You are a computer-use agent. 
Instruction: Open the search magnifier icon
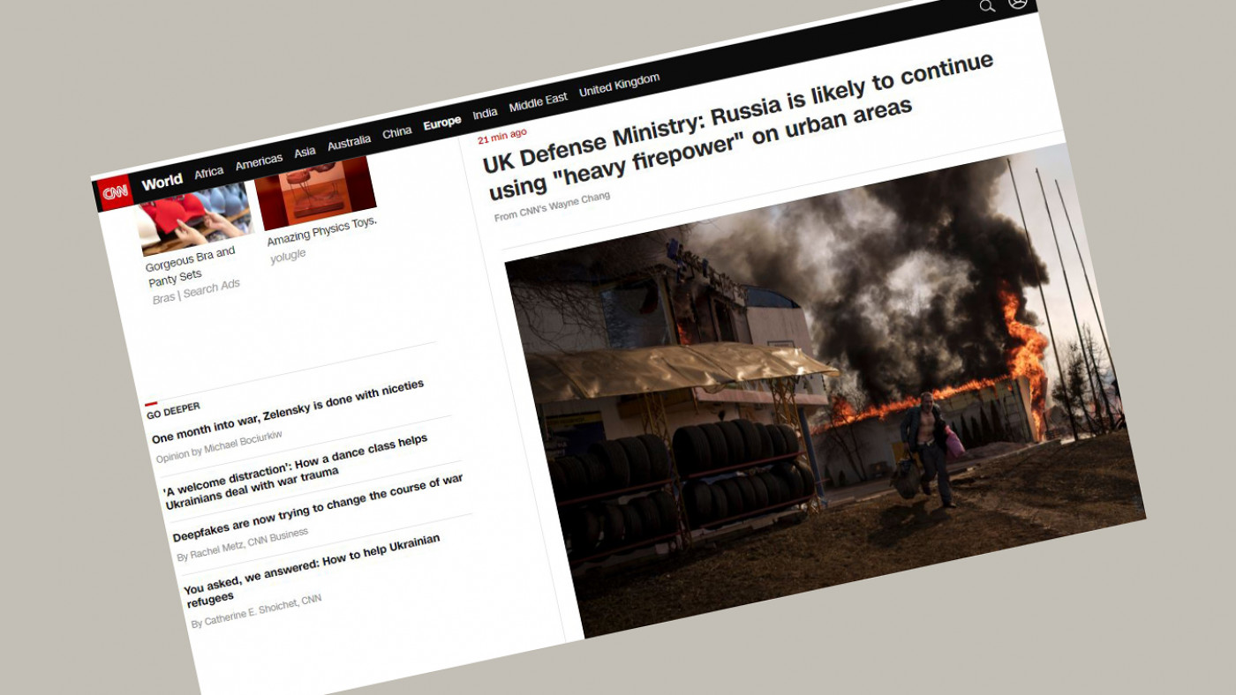tap(987, 6)
